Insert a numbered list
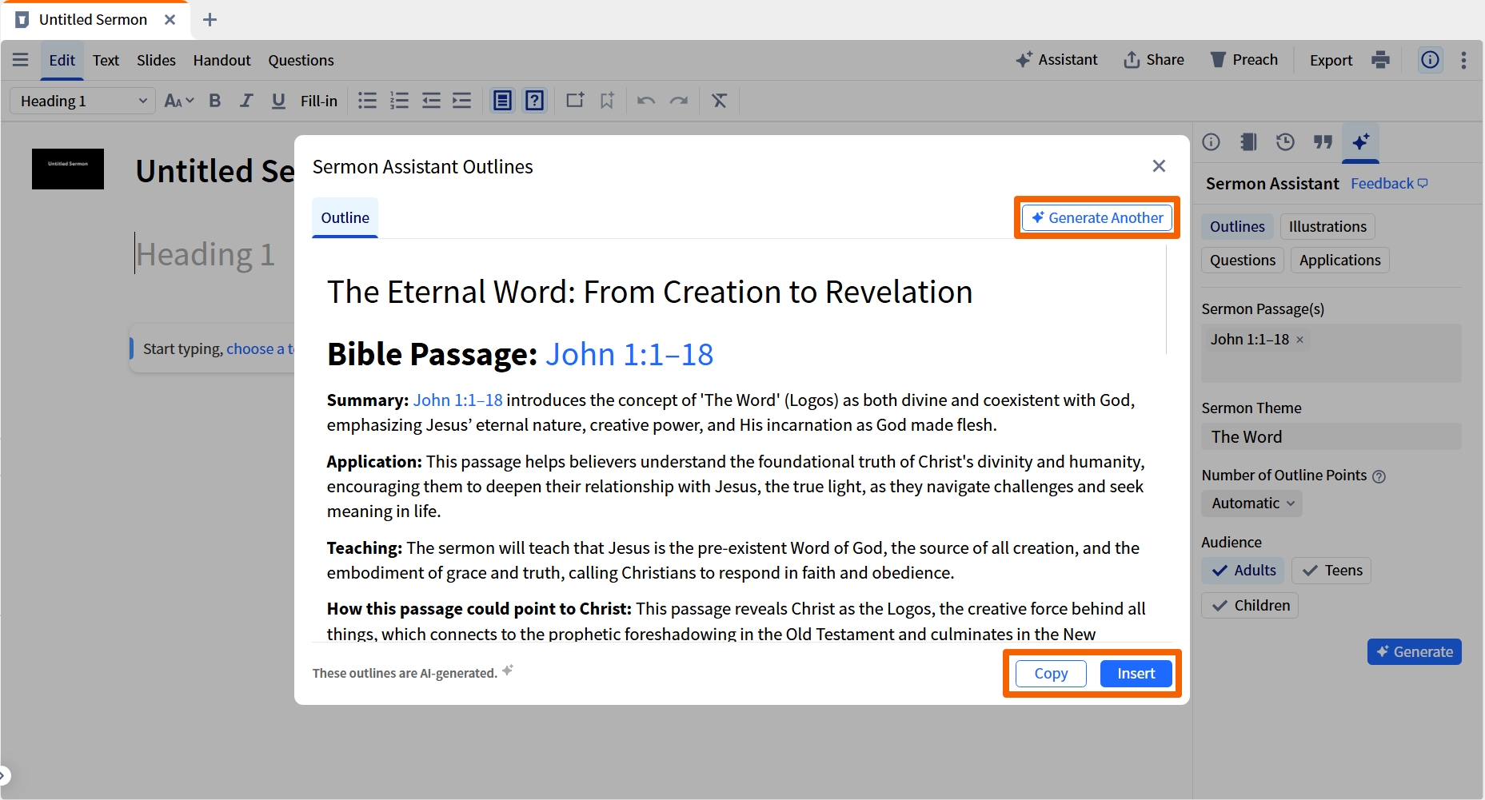1485x800 pixels. [399, 101]
